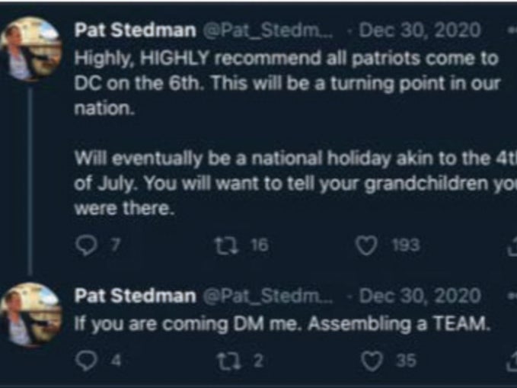
Task: Open the top tweet's Dec 30, 2020 timestamp
Action: click(420, 31)
